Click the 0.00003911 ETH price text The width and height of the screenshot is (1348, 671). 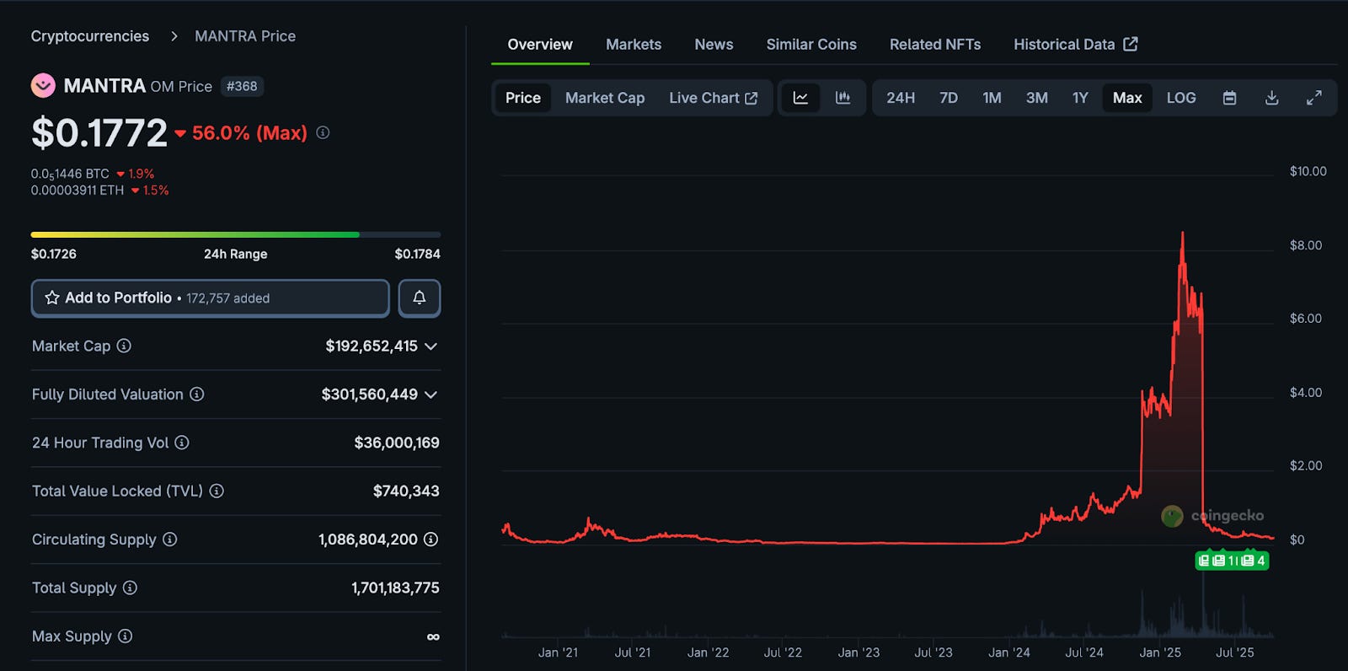tap(78, 191)
